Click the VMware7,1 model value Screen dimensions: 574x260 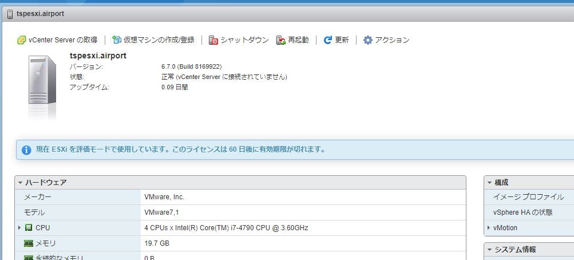[x=162, y=212]
